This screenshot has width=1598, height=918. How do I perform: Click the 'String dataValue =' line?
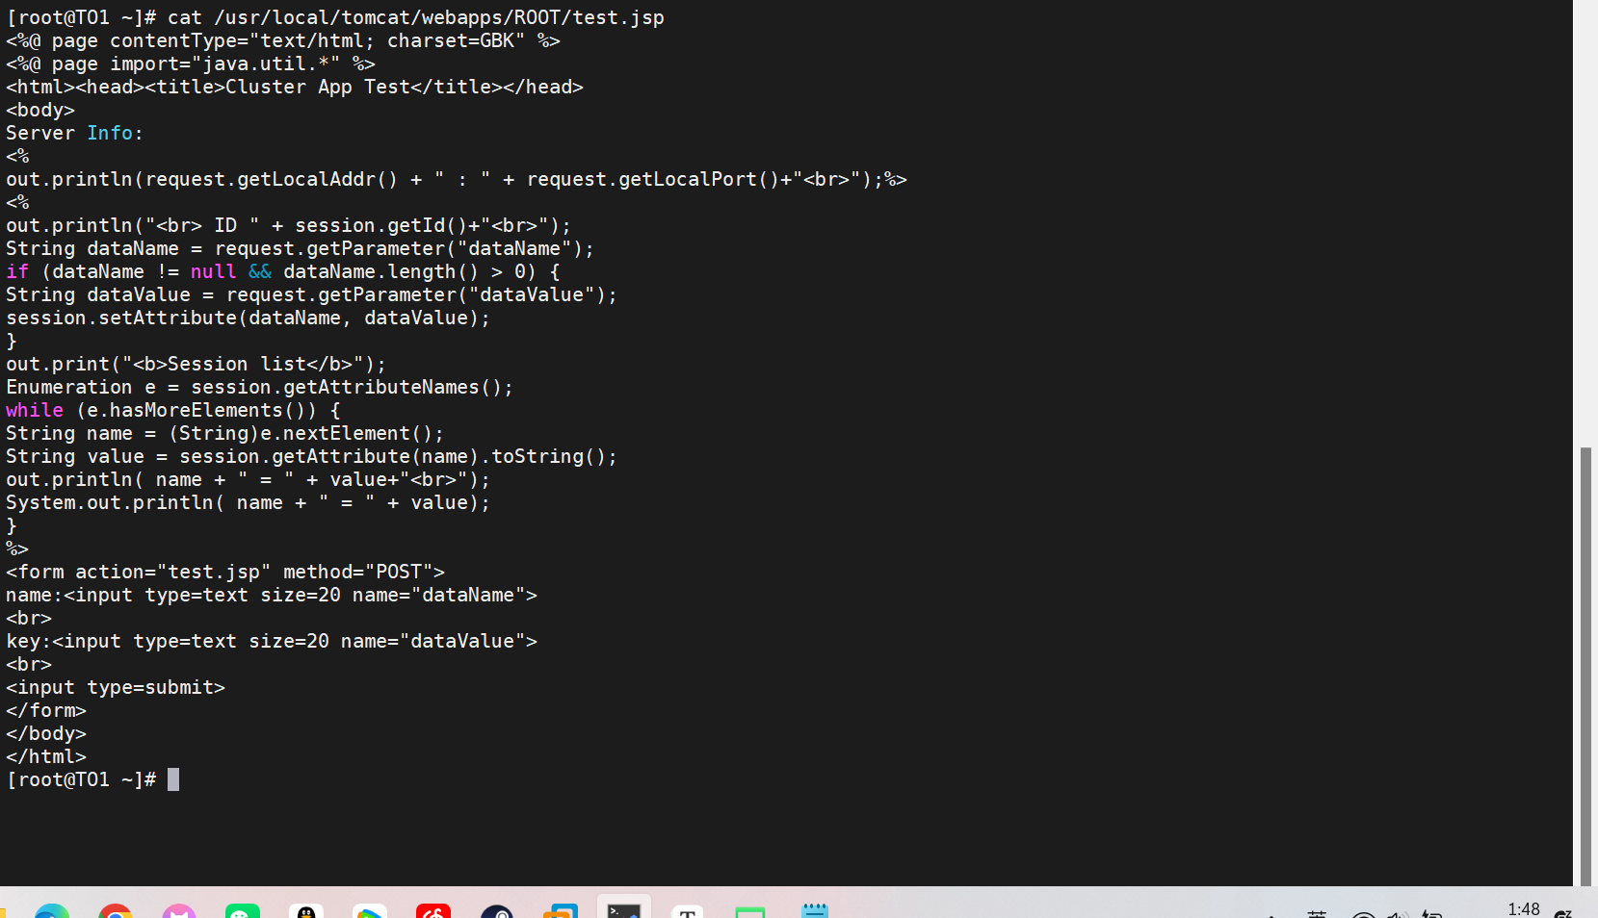(x=311, y=294)
